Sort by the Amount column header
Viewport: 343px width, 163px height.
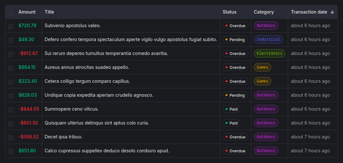[x=27, y=12]
